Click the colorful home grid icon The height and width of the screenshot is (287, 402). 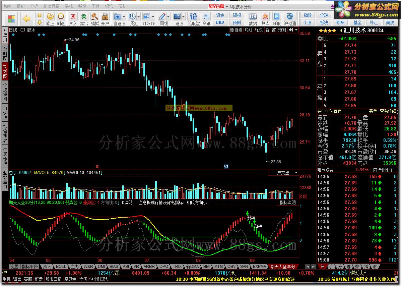[11, 18]
